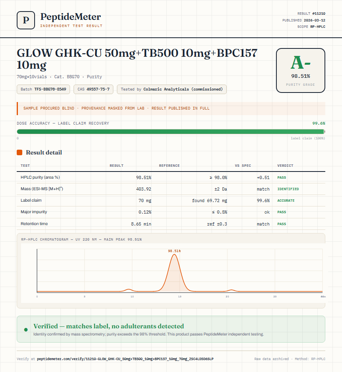The height and width of the screenshot is (372, 342).
Task: Click the REFERENCE column header
Action: (169, 166)
